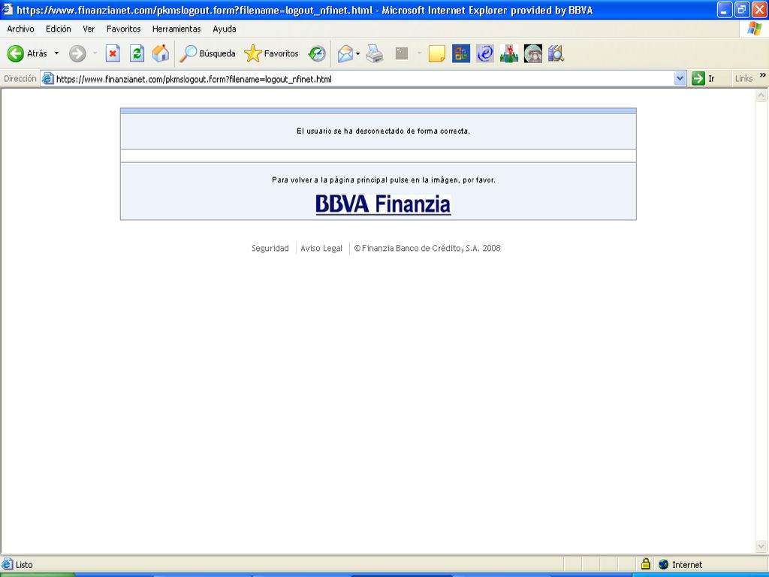Click the telephone toolbar icon
The width and height of the screenshot is (769, 577).
tap(533, 53)
